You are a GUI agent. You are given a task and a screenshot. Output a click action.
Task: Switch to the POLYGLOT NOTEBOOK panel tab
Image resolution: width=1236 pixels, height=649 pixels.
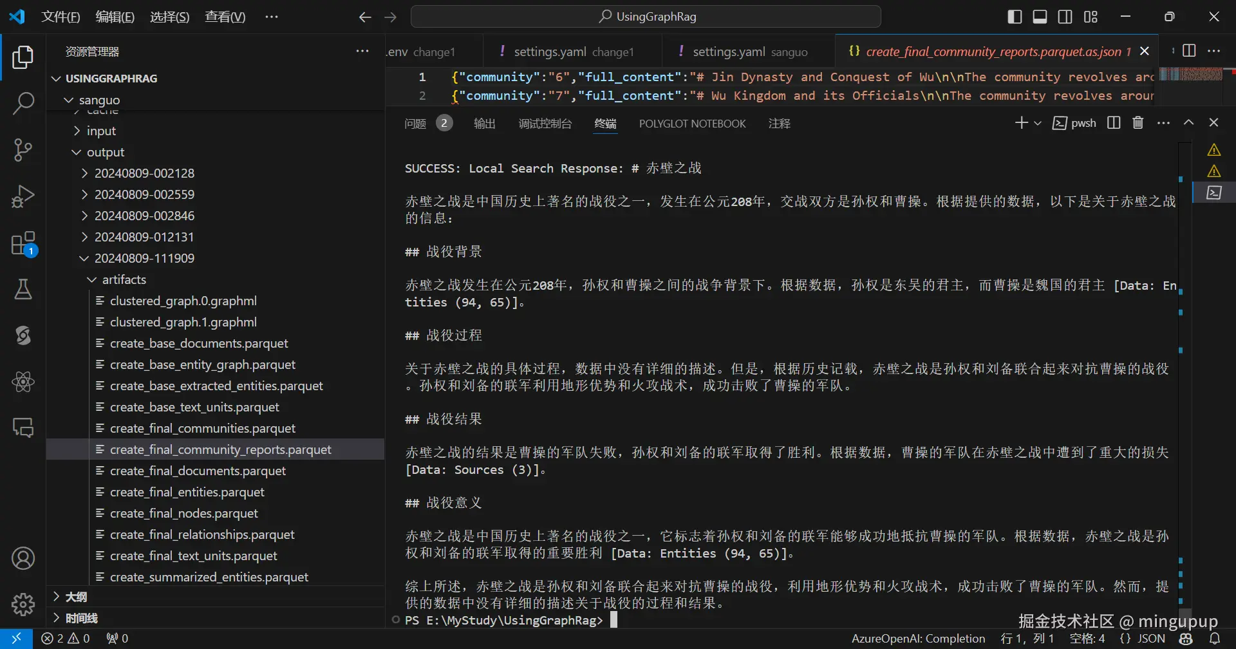click(693, 123)
